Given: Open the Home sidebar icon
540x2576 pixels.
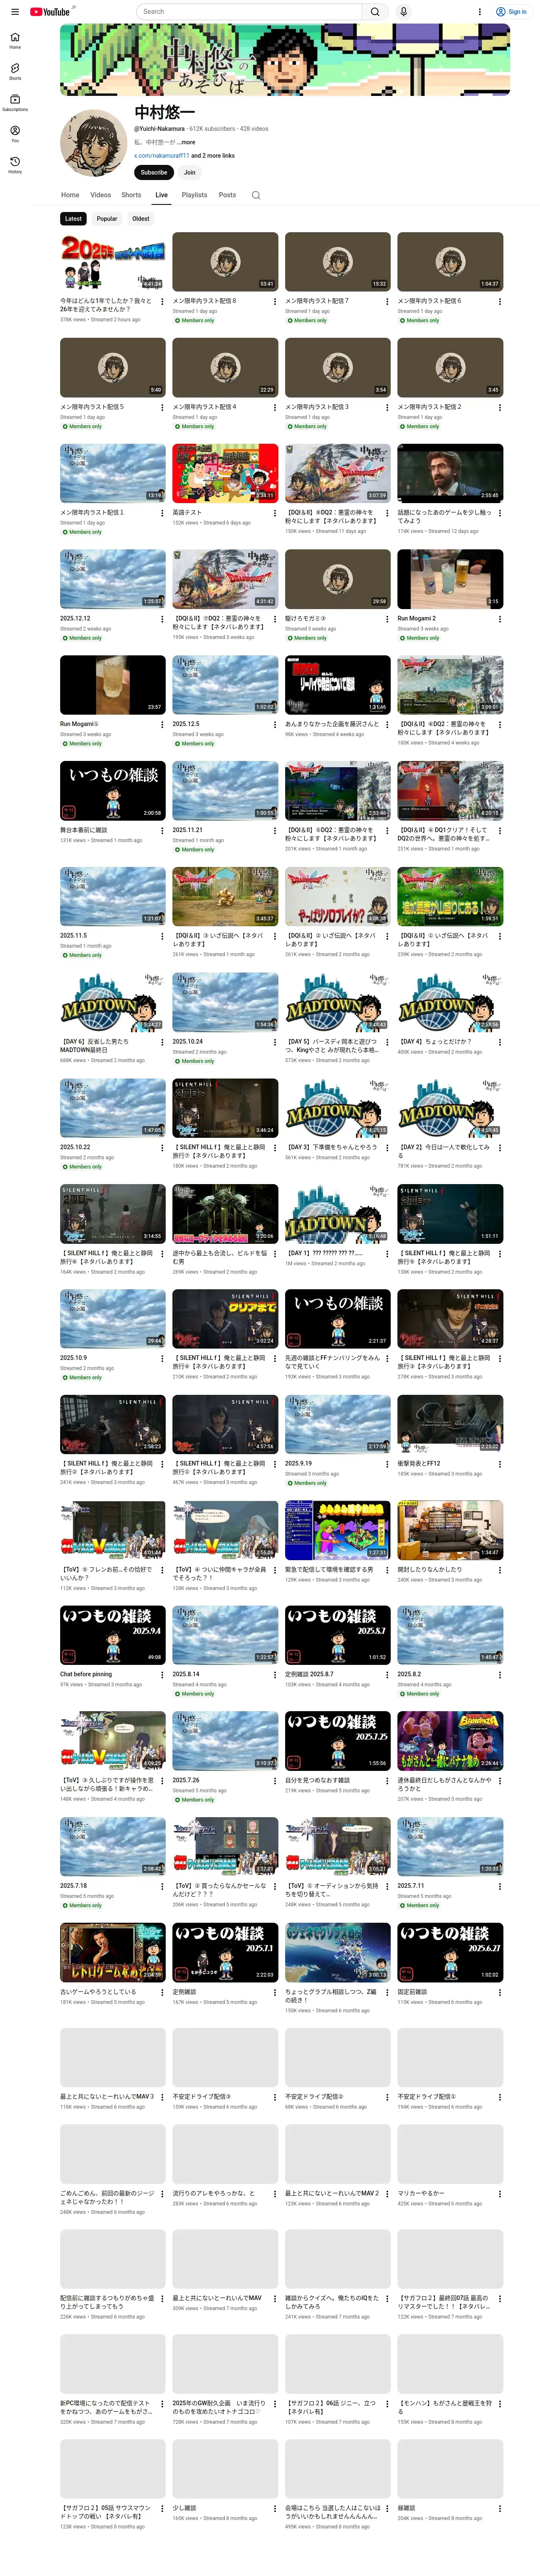Looking at the screenshot, I should click(x=15, y=40).
